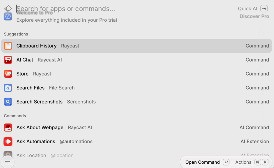Click the Raycast logo beside search
The width and height of the screenshot is (274, 168).
(x=8, y=8)
